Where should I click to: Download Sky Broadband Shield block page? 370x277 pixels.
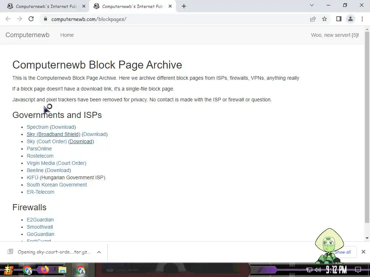tap(94, 134)
